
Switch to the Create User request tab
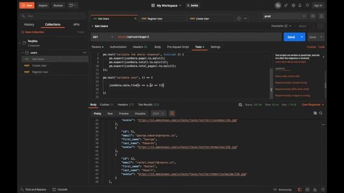pyautogui.click(x=199, y=19)
